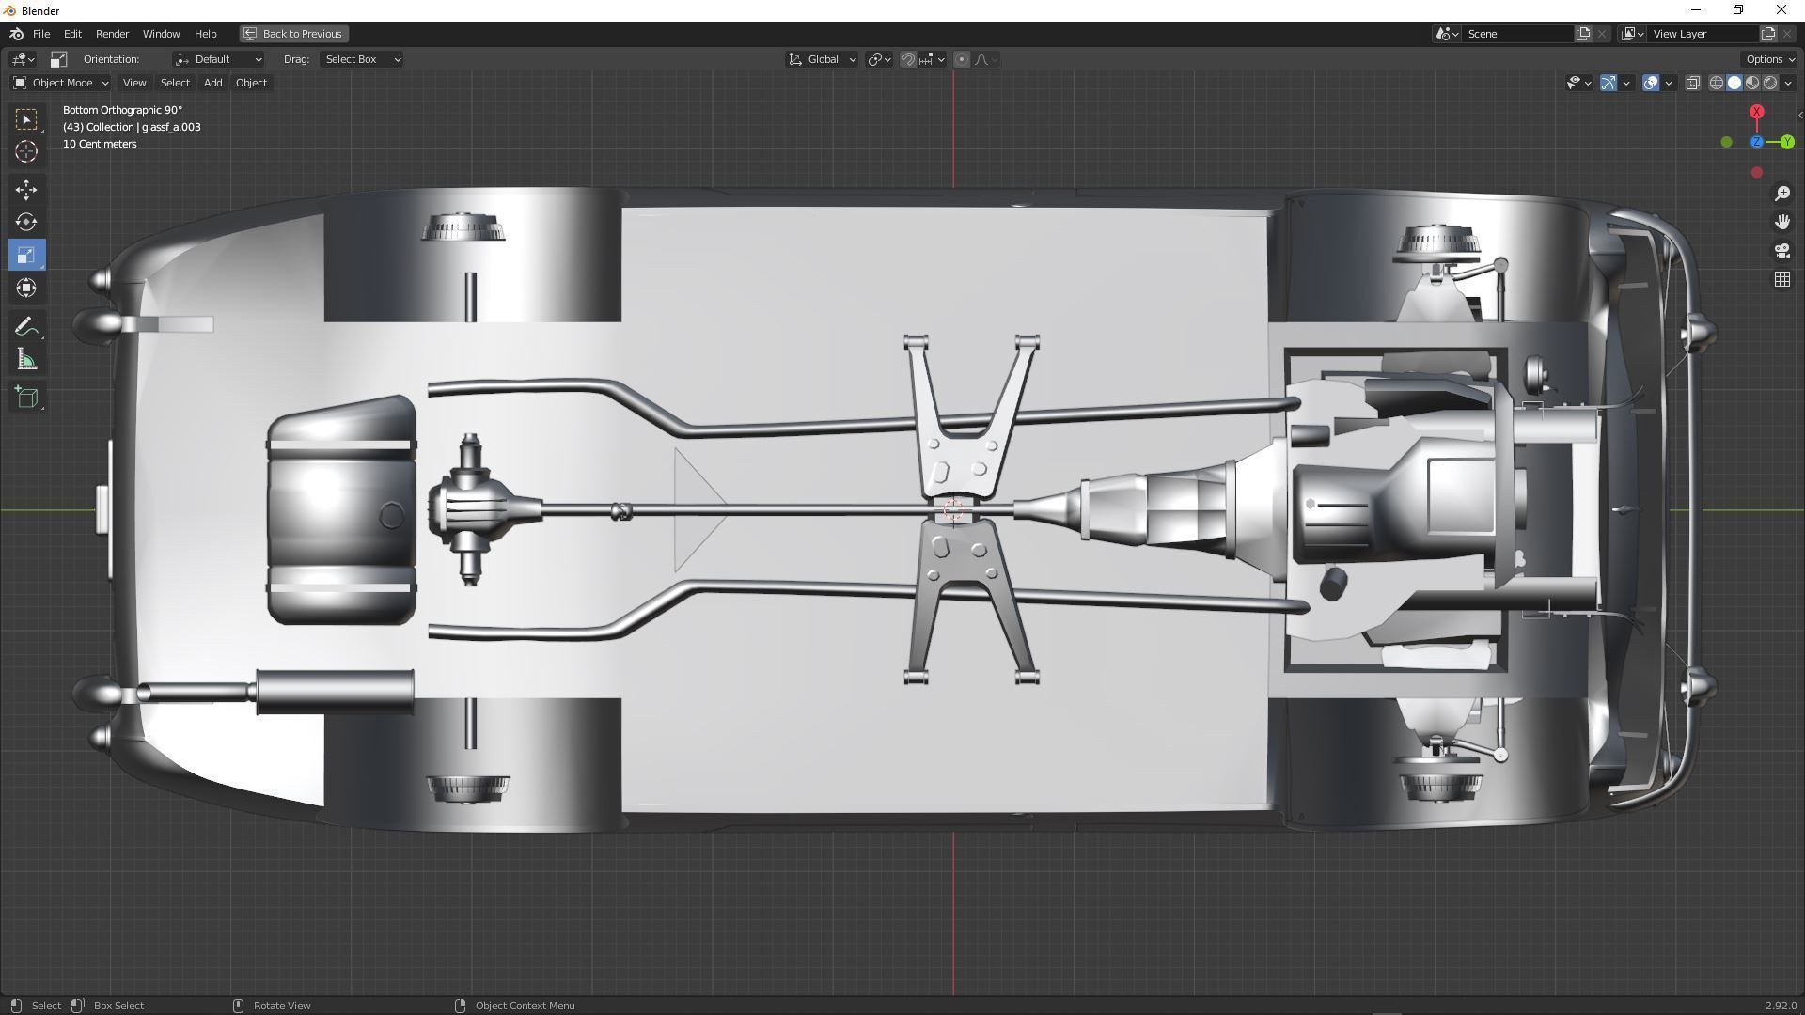Expand Drag Select Box dropdown
The image size is (1805, 1015).
point(362,59)
